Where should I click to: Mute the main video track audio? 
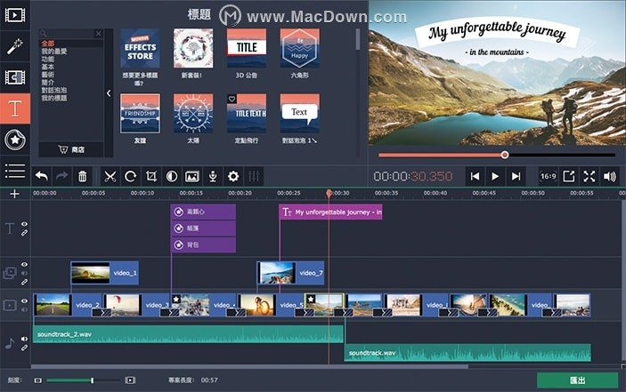[x=24, y=309]
